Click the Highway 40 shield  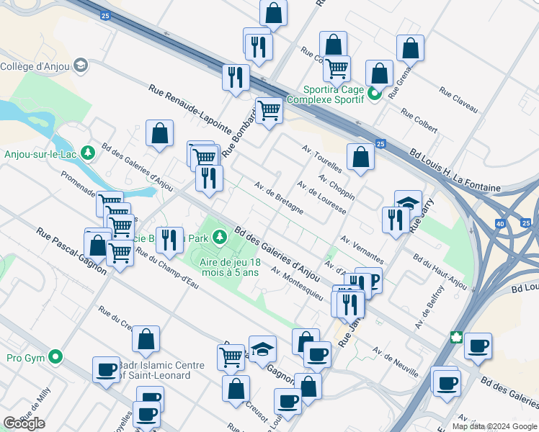point(500,224)
